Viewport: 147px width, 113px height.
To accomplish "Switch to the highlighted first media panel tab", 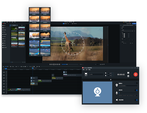I will [x=14, y=25].
